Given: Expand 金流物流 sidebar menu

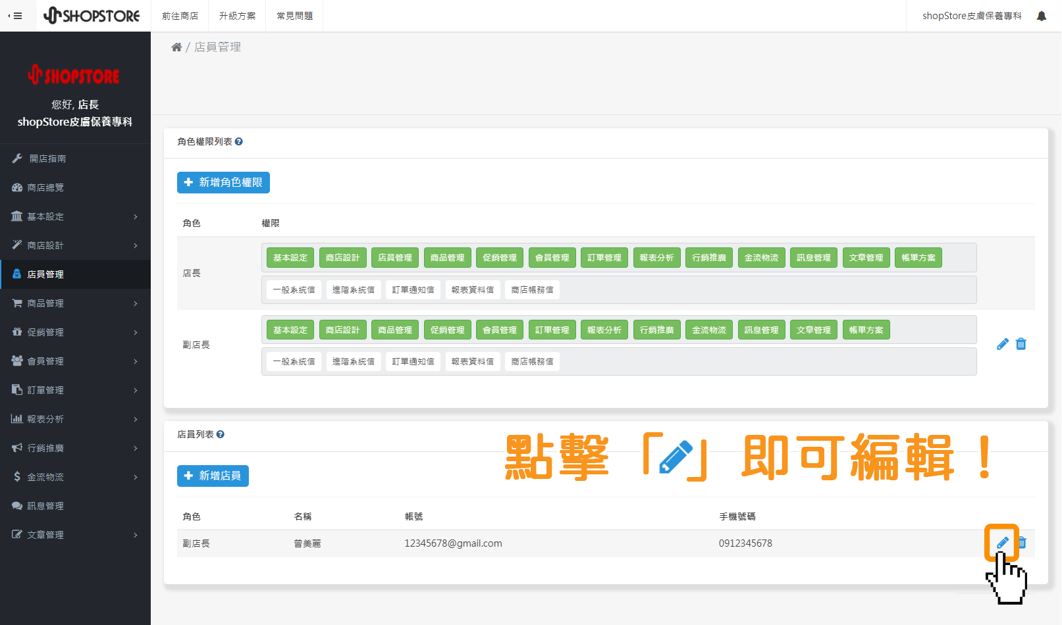Looking at the screenshot, I should [75, 477].
